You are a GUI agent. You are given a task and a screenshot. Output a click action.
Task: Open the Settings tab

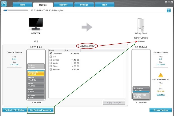pos(84,5)
